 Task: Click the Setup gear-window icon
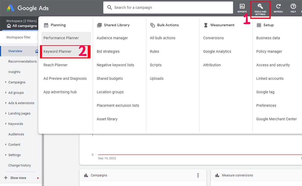pos(259,25)
